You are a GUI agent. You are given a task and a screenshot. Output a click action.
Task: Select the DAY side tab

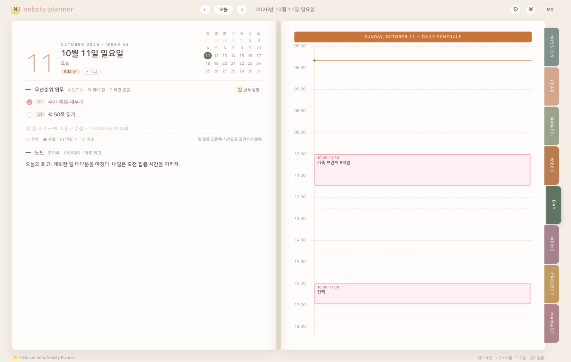pyautogui.click(x=554, y=205)
